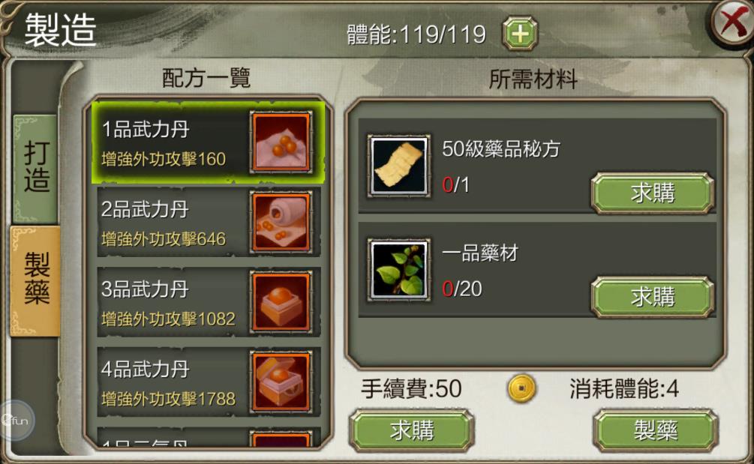This screenshot has height=464, width=754.
Task: Switch to the 打造 forging tab
Action: [36, 168]
